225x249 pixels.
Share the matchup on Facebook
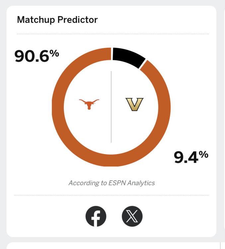coord(96,216)
